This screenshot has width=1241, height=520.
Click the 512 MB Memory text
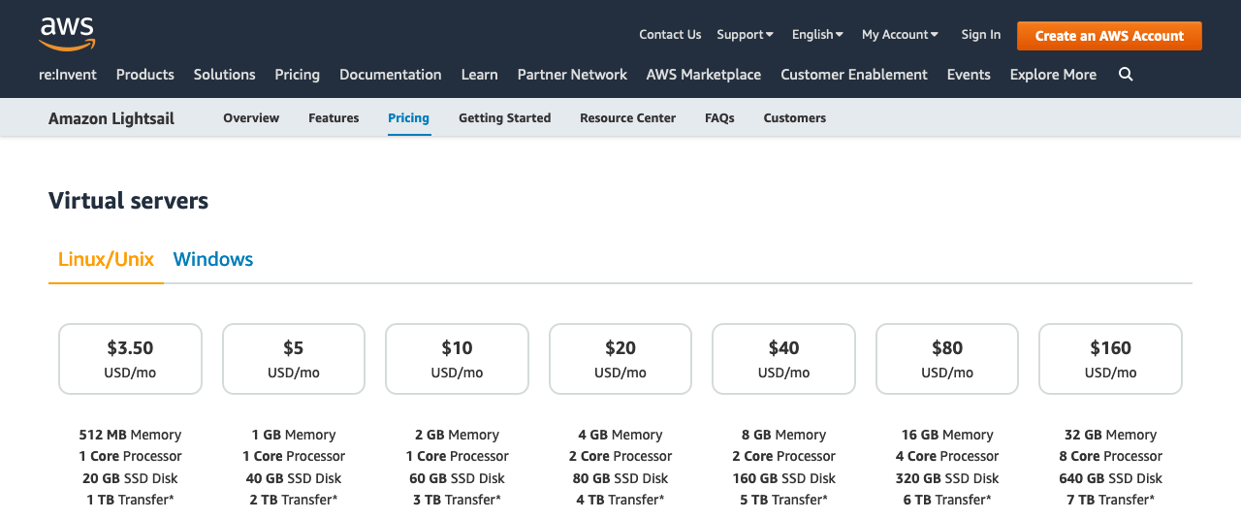pos(130,435)
